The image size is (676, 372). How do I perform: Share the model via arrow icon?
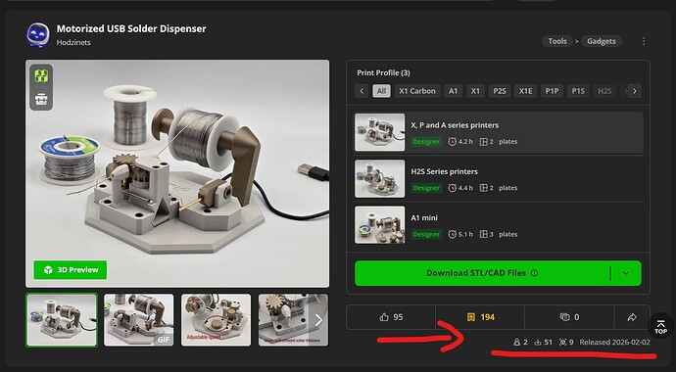coord(632,317)
